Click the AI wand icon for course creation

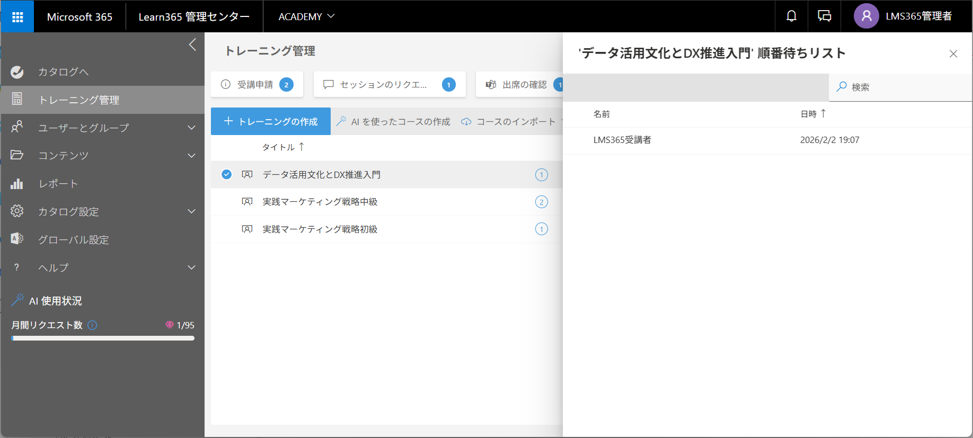coord(341,121)
